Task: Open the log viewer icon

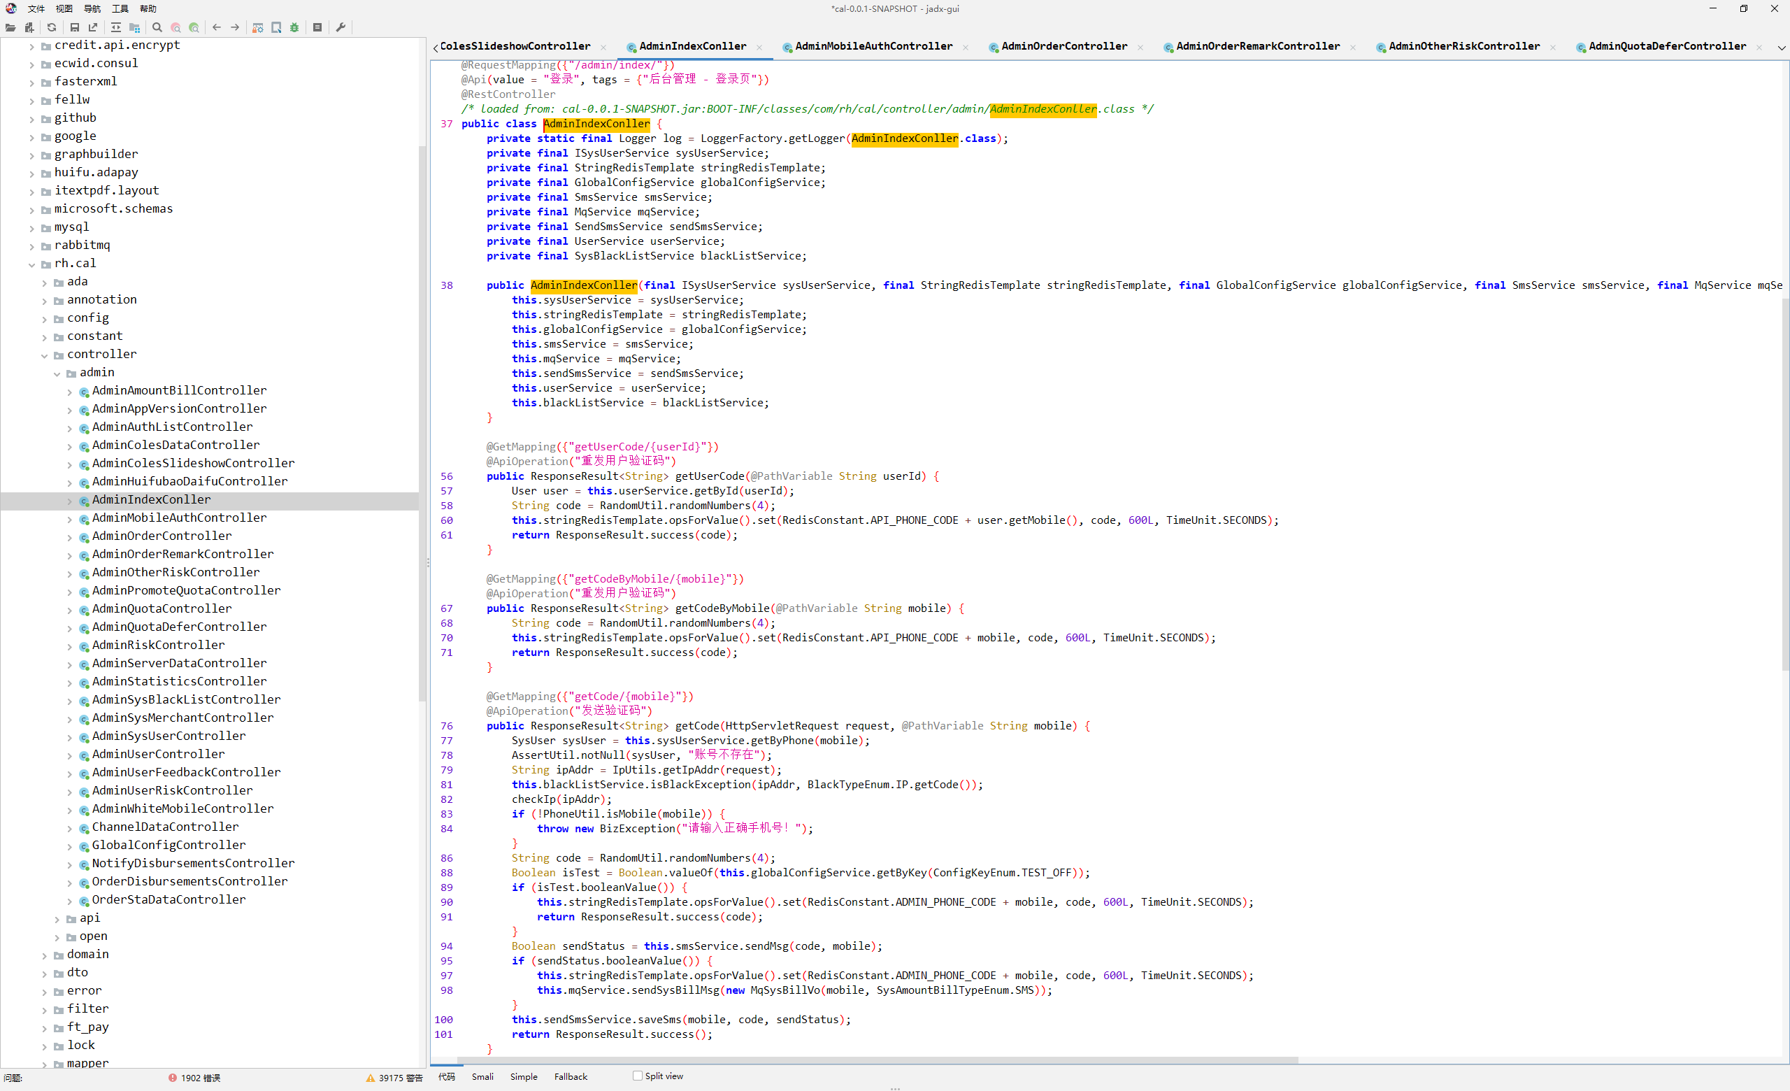Action: click(x=317, y=27)
